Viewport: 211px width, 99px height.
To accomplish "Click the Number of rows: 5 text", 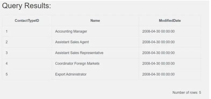I will tap(187, 93).
